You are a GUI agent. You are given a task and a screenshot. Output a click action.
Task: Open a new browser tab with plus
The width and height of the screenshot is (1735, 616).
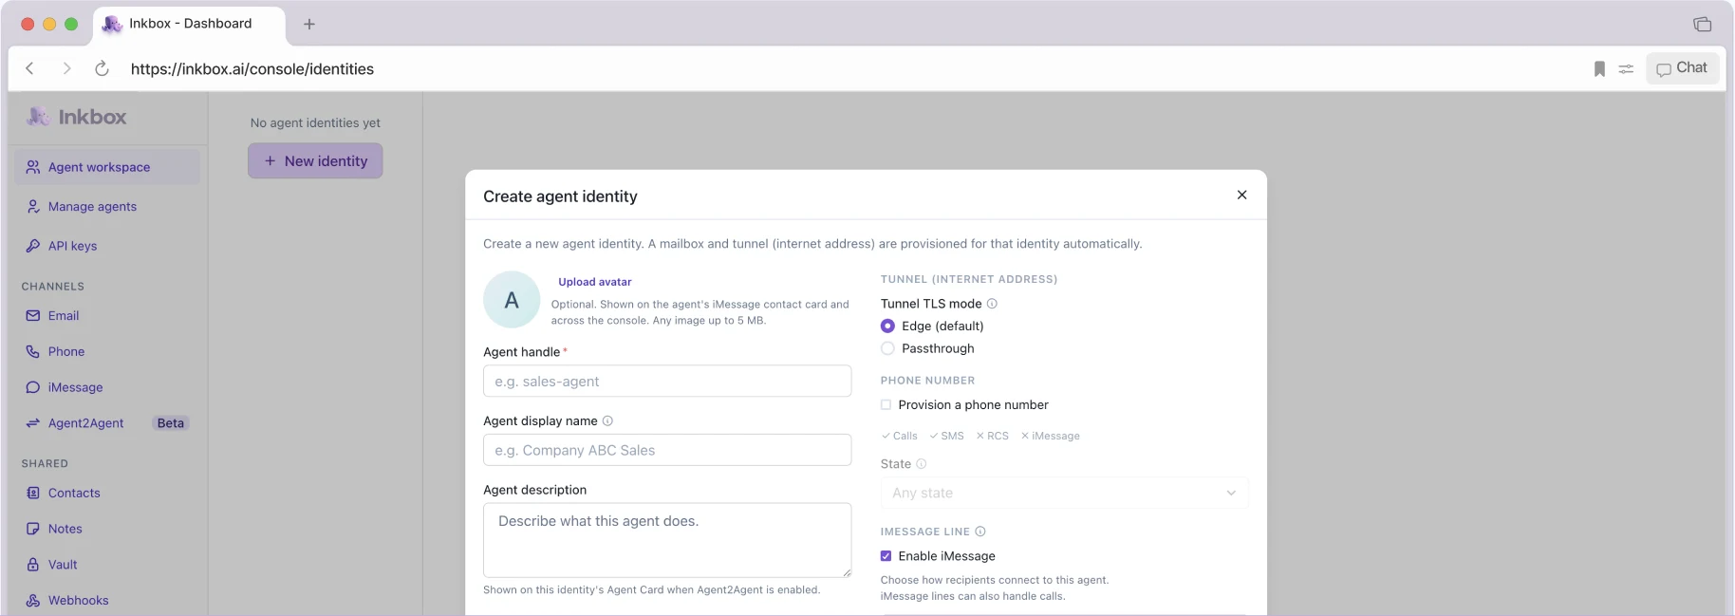tap(309, 24)
